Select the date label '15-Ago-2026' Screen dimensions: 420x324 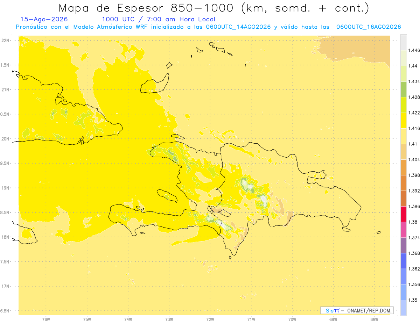44,19
